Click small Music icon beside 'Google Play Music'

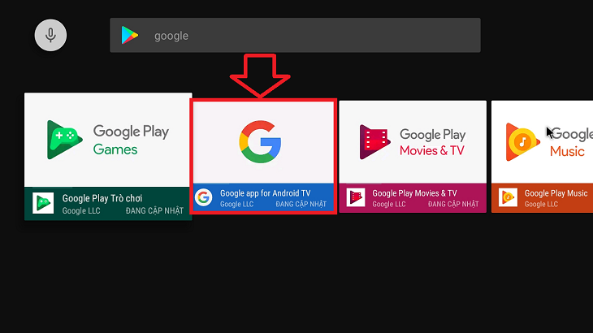pos(508,197)
